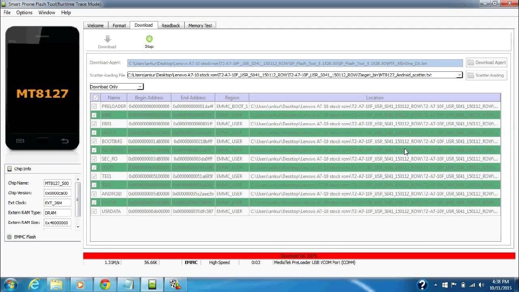Sort by the Begin Address column header
The image size is (519, 292).
[149, 98]
